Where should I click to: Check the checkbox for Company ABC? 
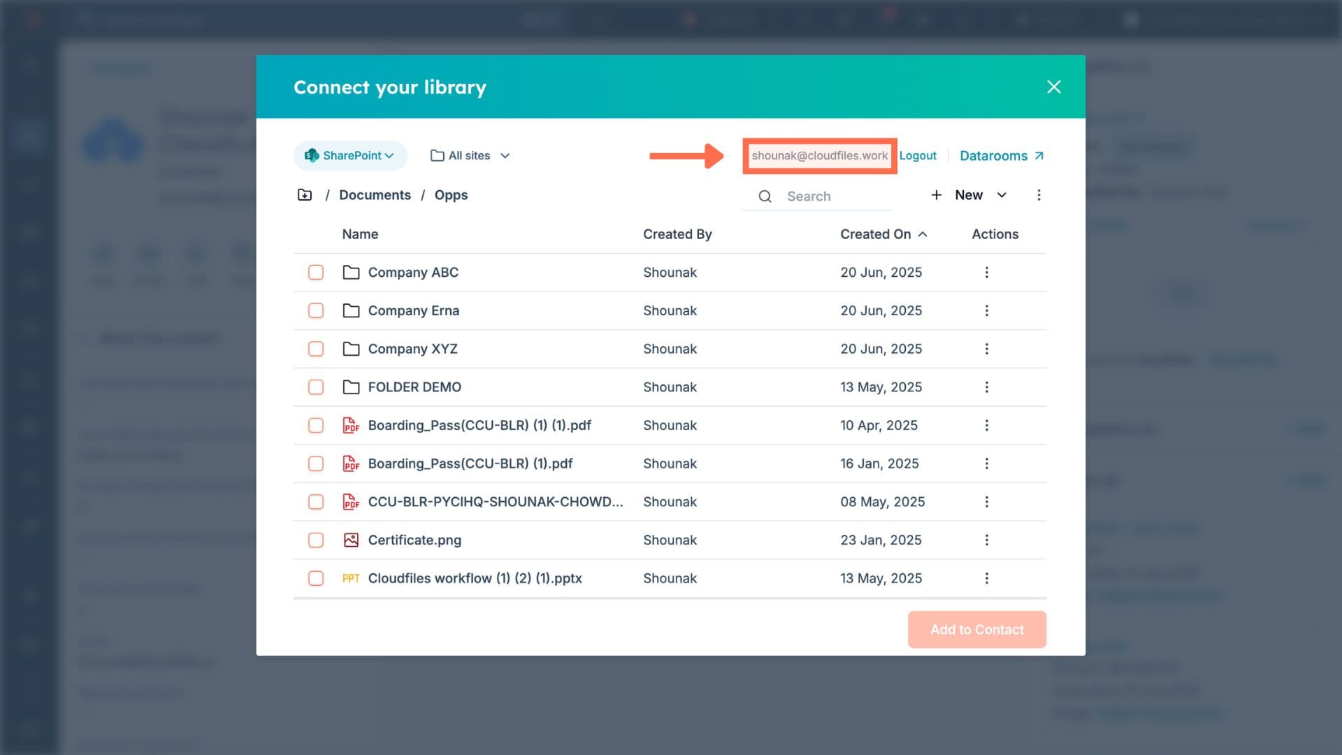pyautogui.click(x=316, y=272)
